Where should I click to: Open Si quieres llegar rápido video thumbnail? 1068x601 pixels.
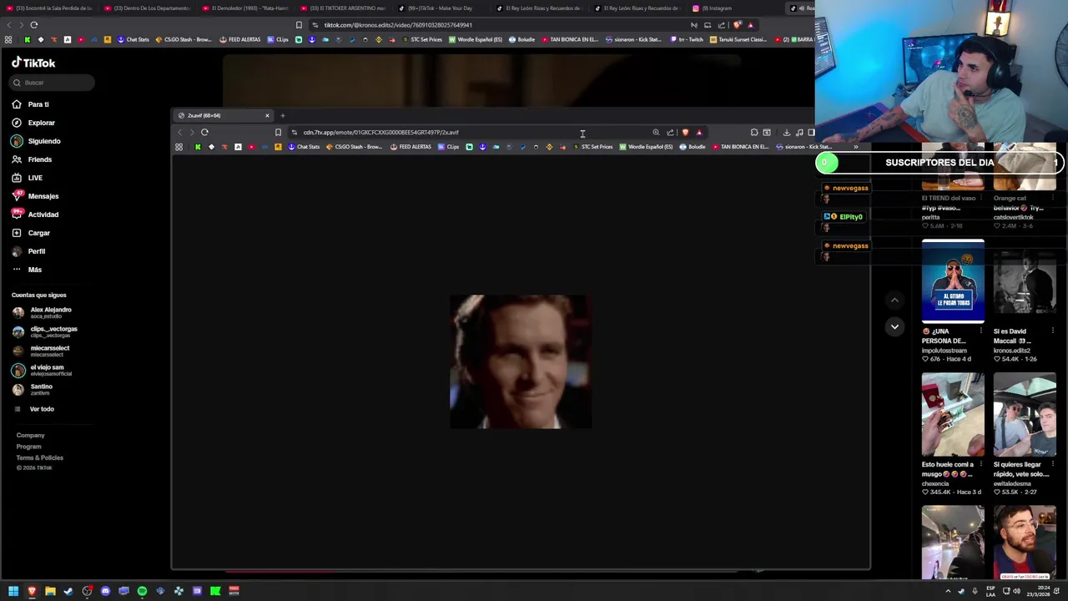point(1025,414)
